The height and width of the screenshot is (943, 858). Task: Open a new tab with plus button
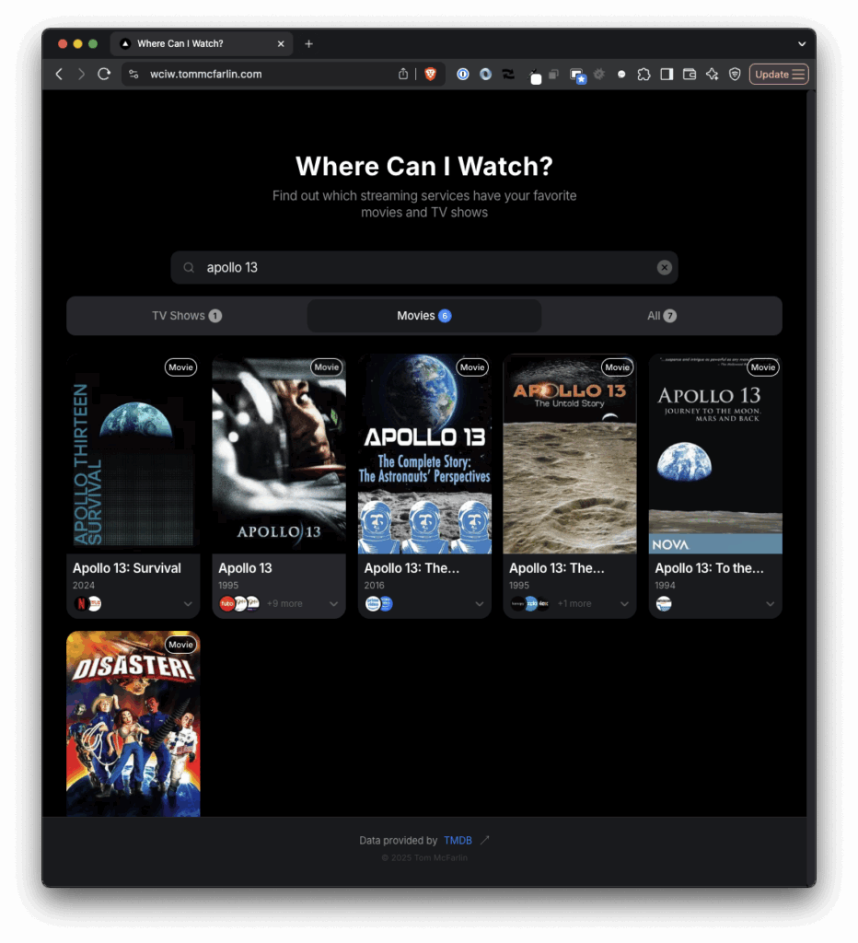(308, 43)
